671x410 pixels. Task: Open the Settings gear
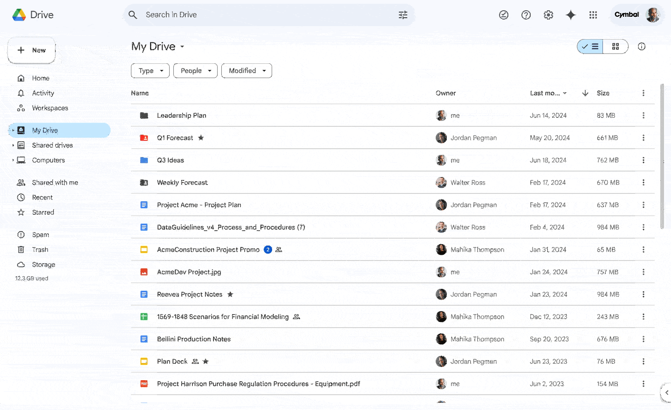[x=548, y=15]
